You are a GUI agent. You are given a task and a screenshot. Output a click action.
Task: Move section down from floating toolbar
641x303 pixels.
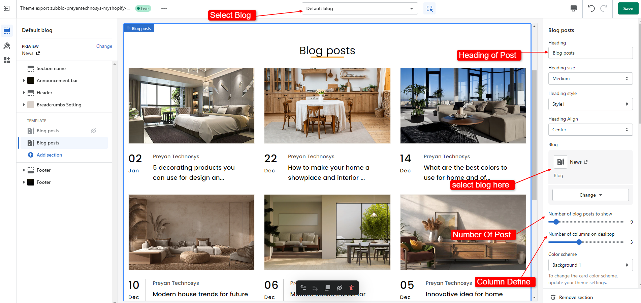click(x=315, y=288)
